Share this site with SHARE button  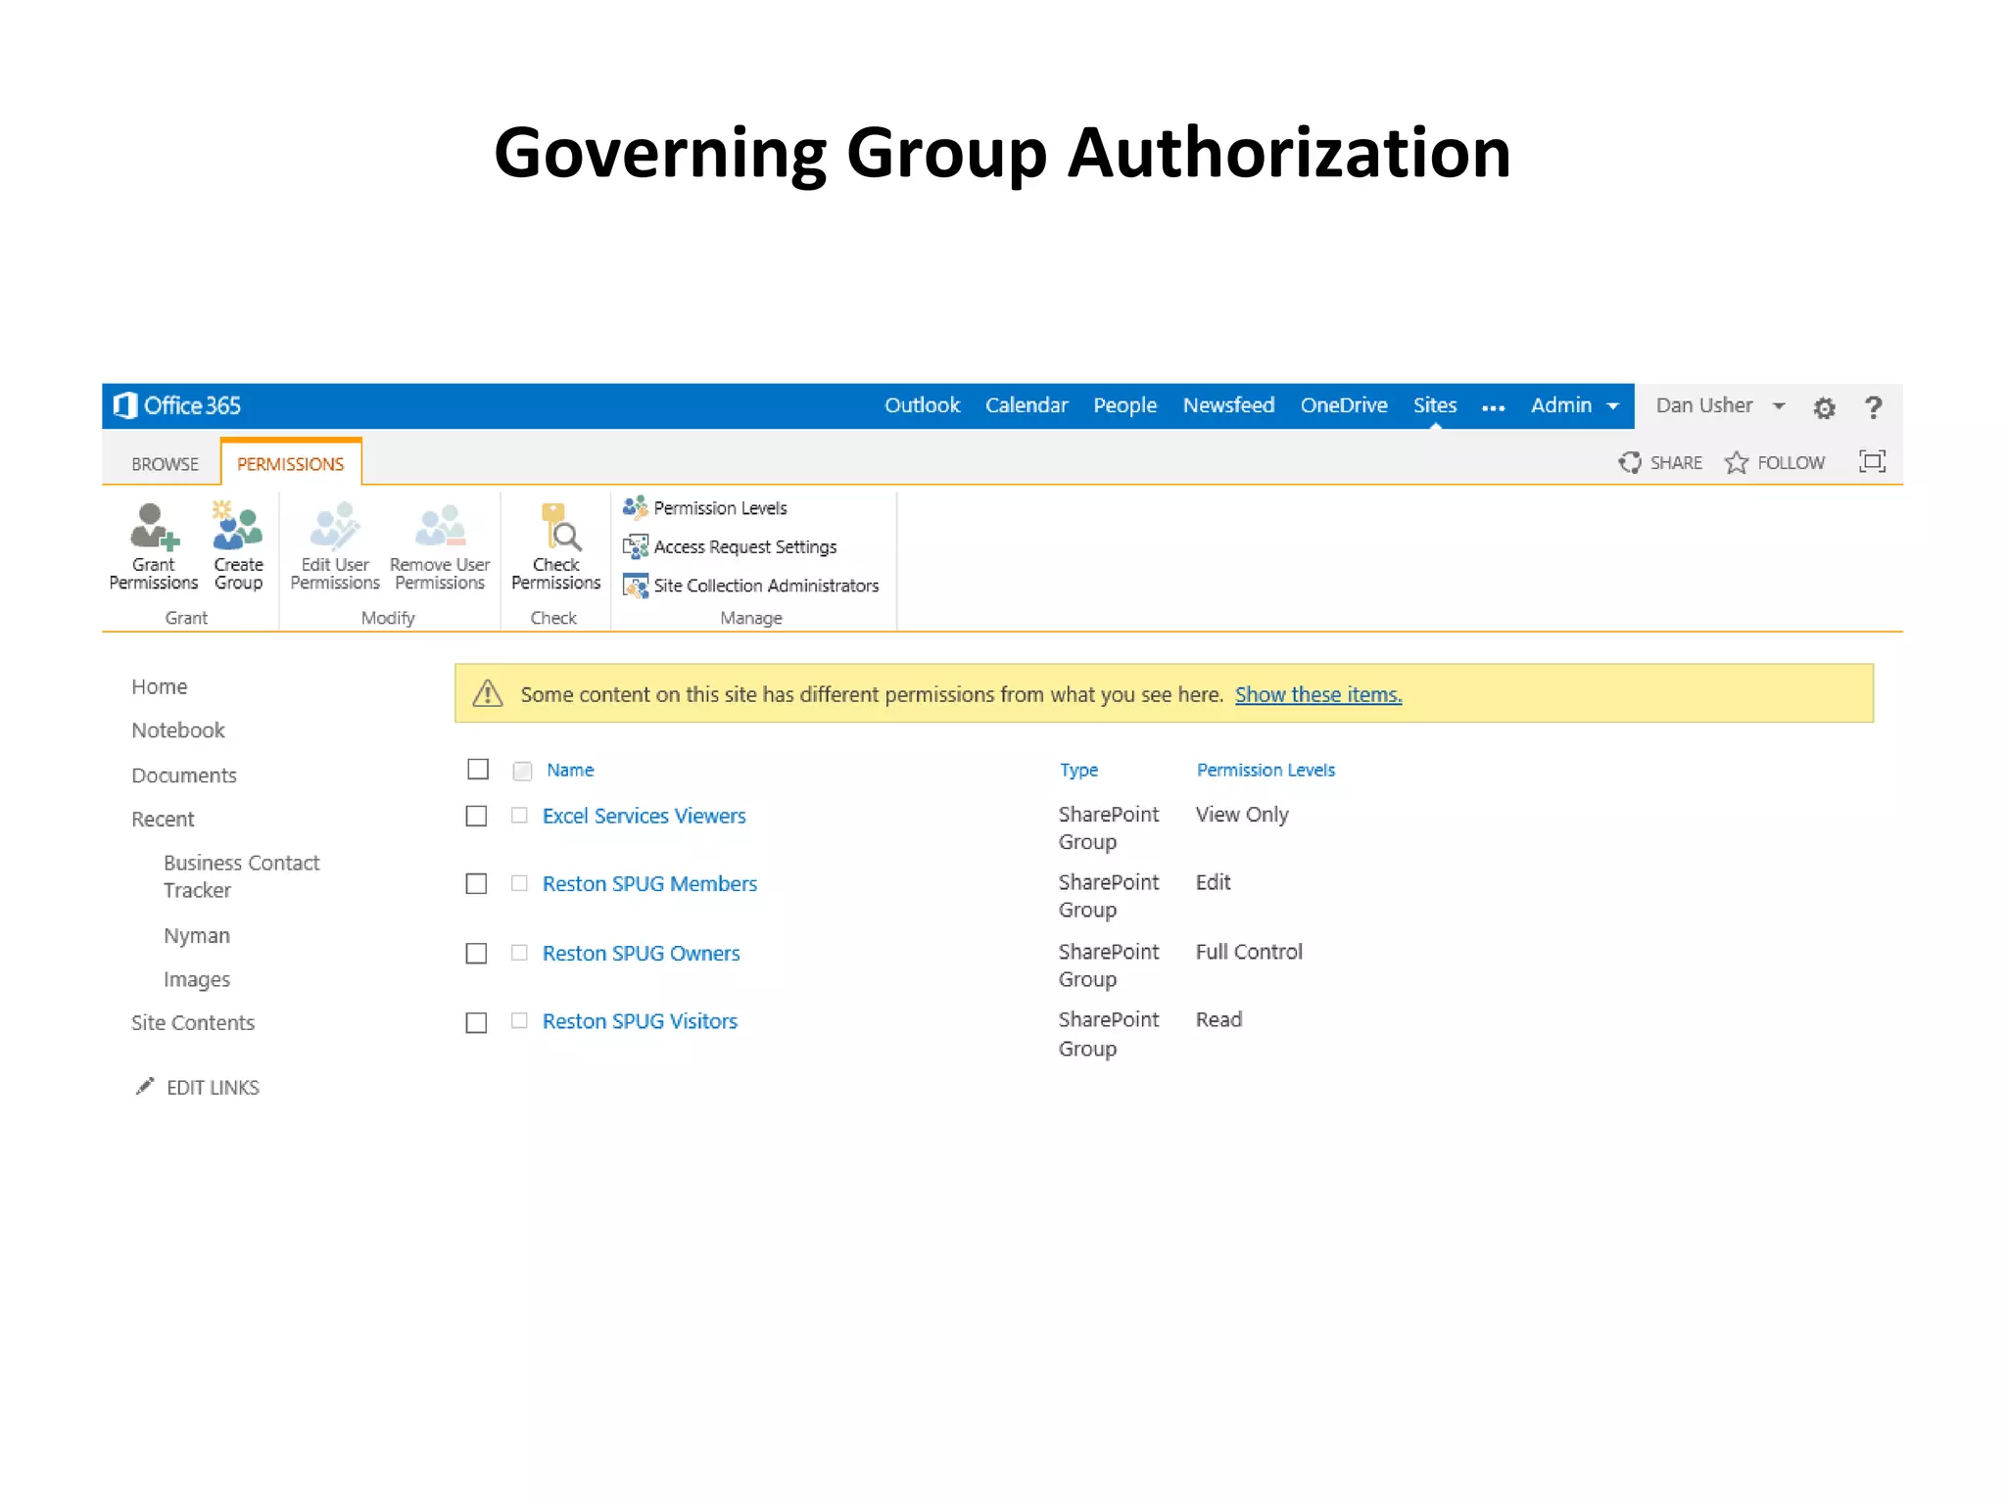1660,462
